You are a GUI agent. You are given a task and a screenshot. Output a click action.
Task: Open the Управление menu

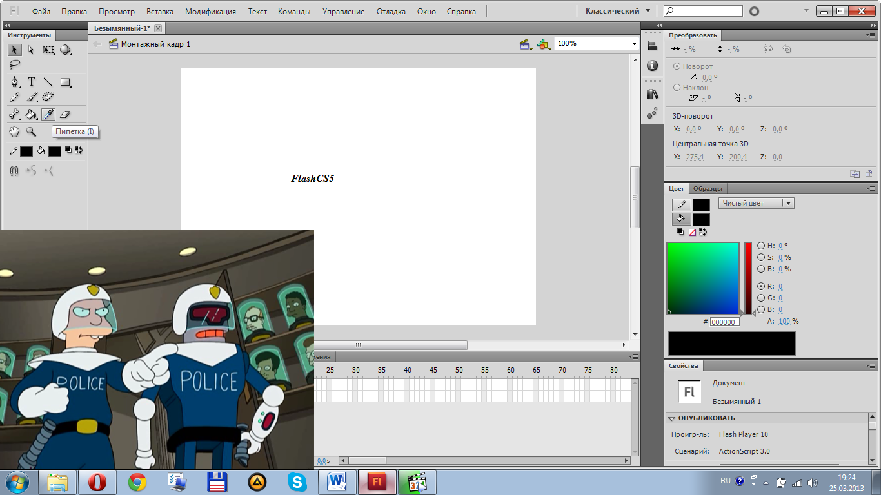[x=343, y=12]
